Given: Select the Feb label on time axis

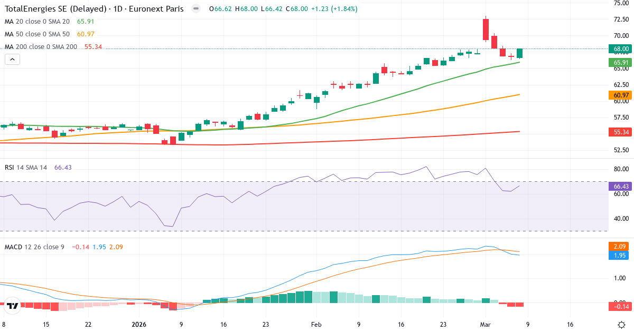Looking at the screenshot, I should point(316,325).
